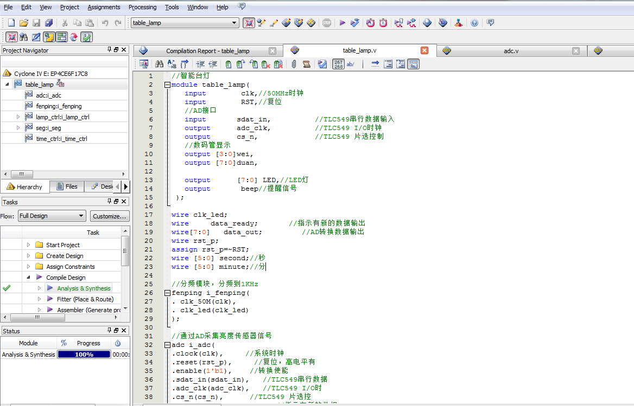Click the increase indent icon
Image resolution: width=634 pixels, height=406 pixels.
tap(200, 64)
